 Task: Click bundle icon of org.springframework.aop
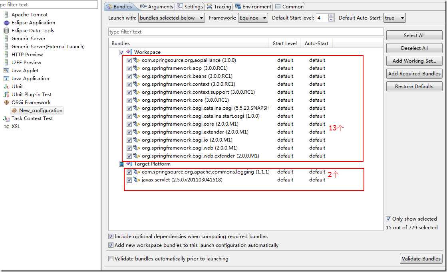coord(137,68)
